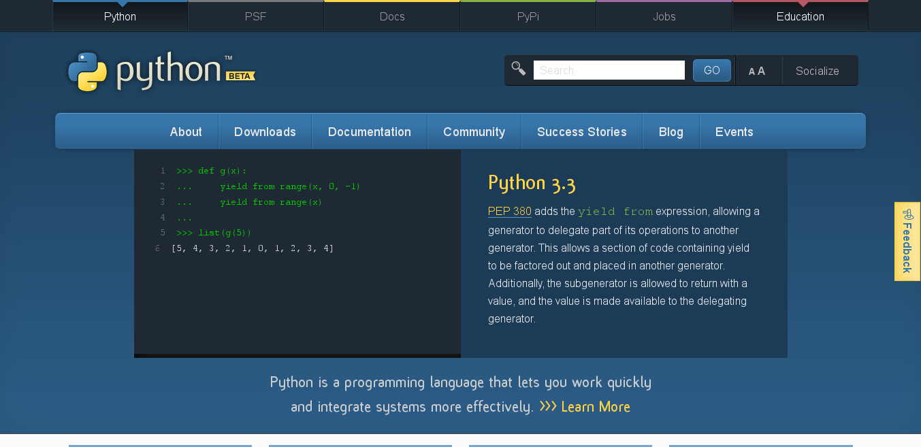
Task: Follow the PEP 380 link
Action: [510, 212]
